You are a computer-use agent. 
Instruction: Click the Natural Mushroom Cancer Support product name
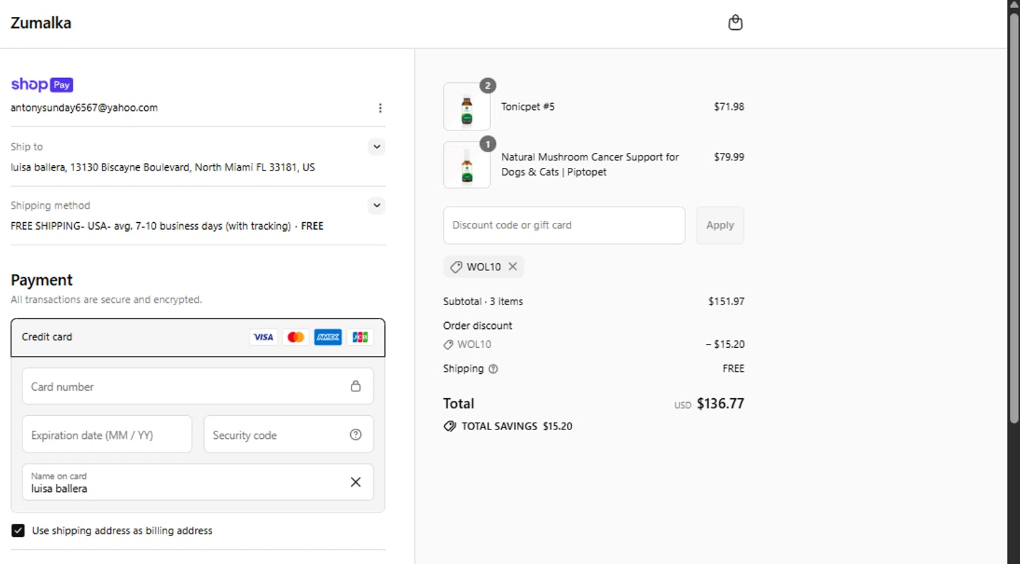(590, 164)
